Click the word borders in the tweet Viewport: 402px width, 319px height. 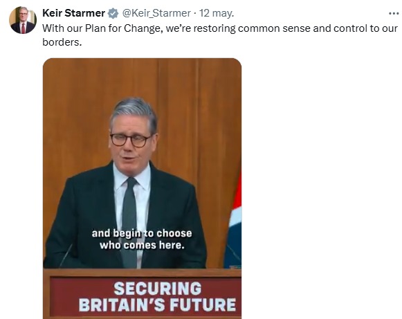coord(62,42)
